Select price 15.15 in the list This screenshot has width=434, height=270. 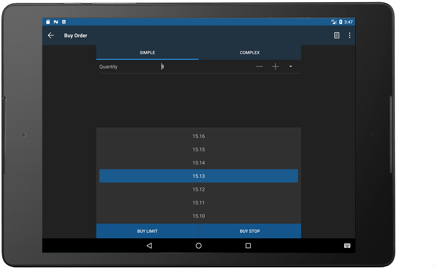(x=199, y=150)
